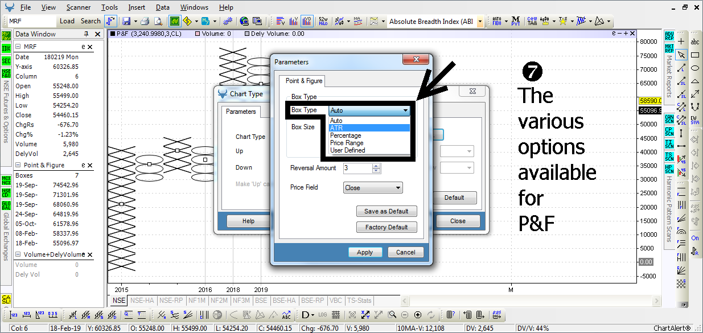
Task: Choose User Defined in Box Type list
Action: coord(369,150)
